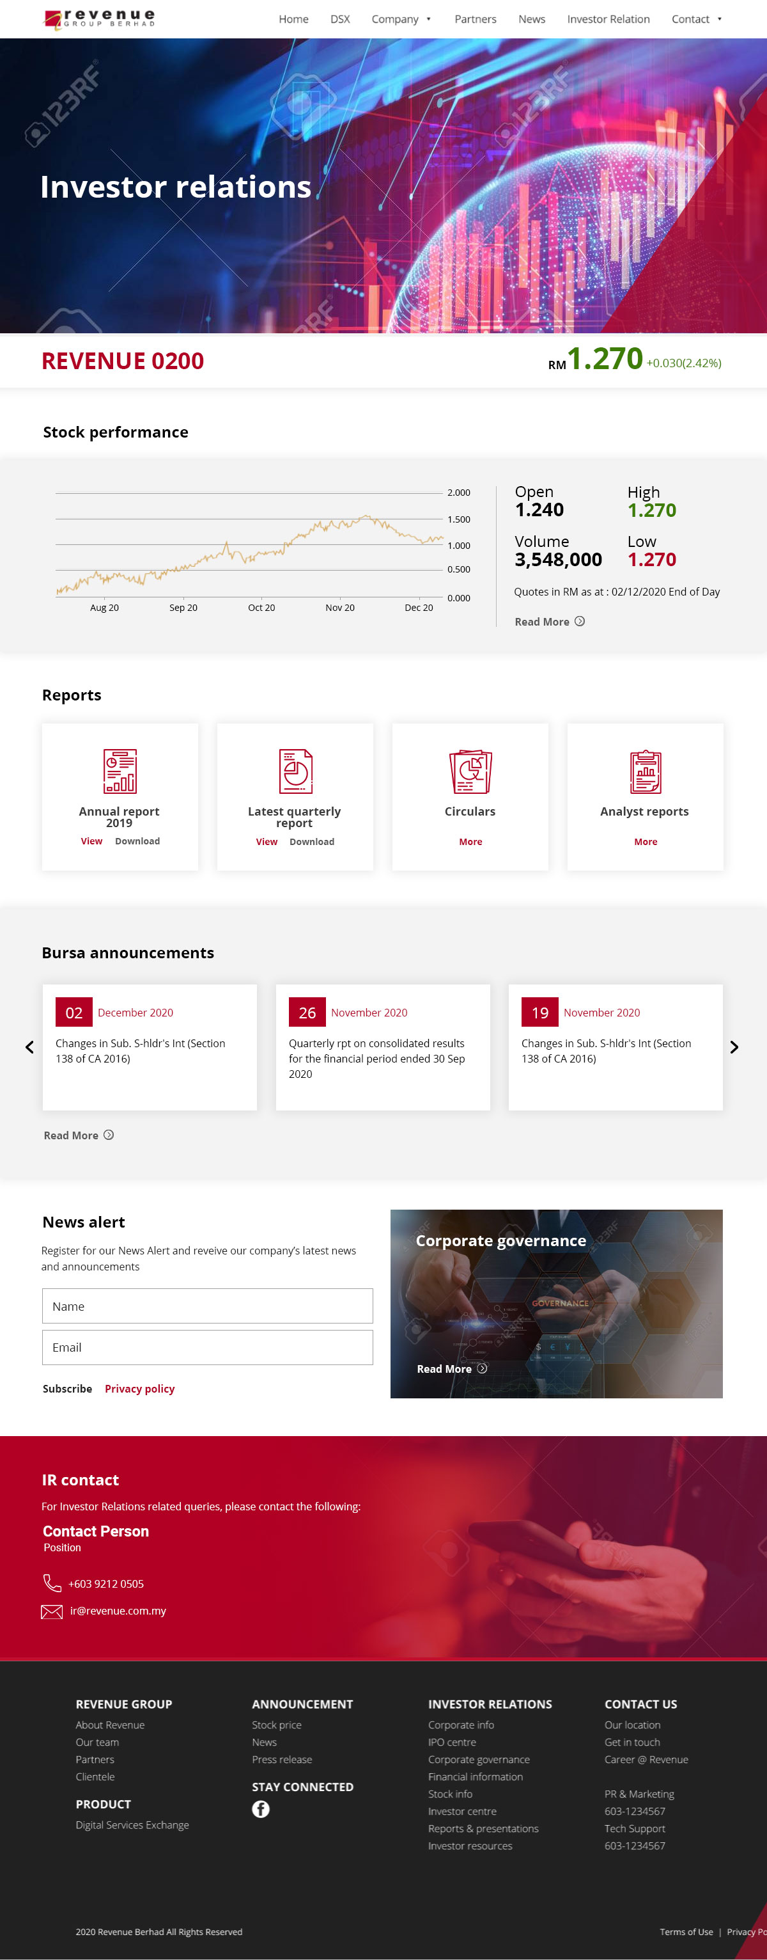This screenshot has height=1960, width=767.
Task: Open the DSX menu item
Action: pos(340,19)
